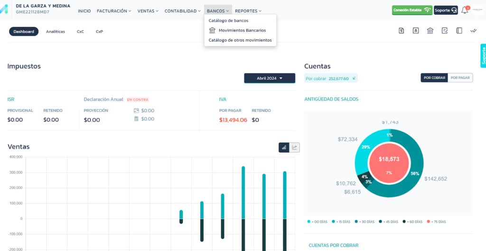Viewport: 486px width, 251px height.
Task: Open the vertical Soporte side tab
Action: coord(483,55)
